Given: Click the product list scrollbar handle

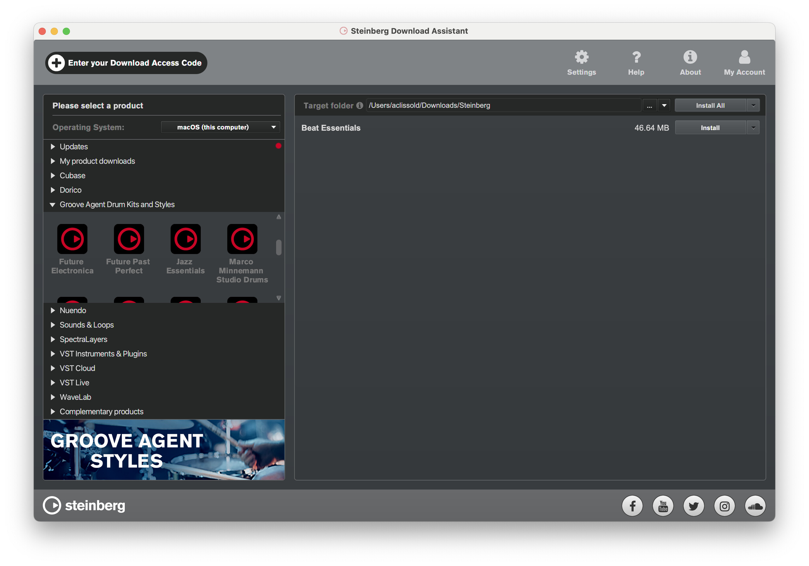Looking at the screenshot, I should click(x=279, y=247).
